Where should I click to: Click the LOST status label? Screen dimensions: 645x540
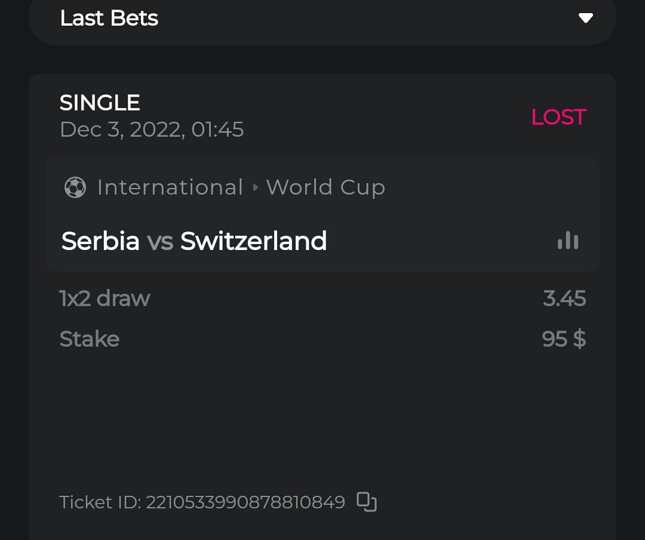pyautogui.click(x=558, y=117)
